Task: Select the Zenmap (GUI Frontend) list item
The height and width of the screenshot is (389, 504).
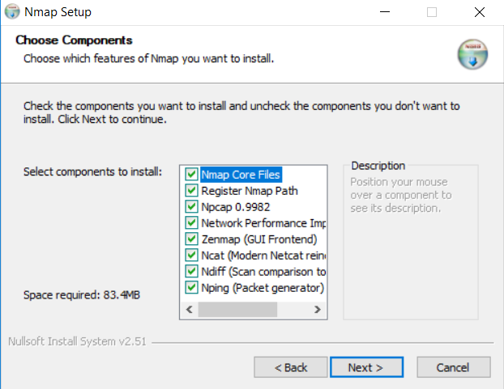Action: pyautogui.click(x=258, y=239)
